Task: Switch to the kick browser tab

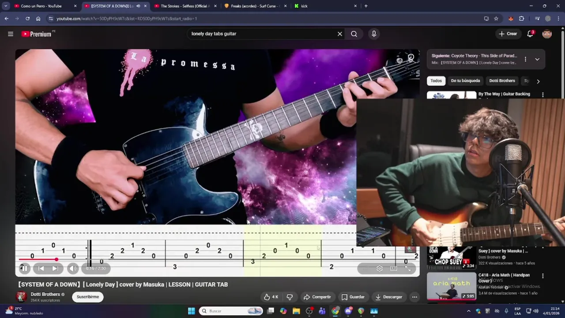Action: pos(326,6)
